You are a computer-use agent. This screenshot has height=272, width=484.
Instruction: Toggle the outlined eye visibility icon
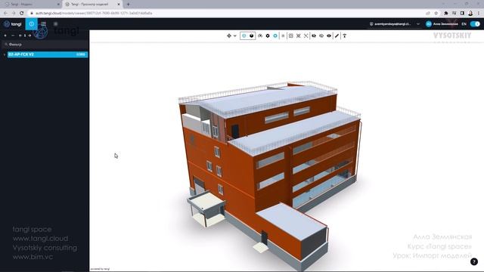[x=321, y=36]
